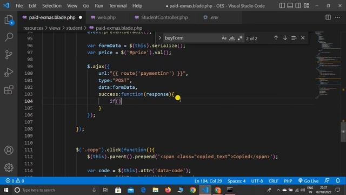
Task: Open the feedback icon in status bar
Action: coord(327,181)
